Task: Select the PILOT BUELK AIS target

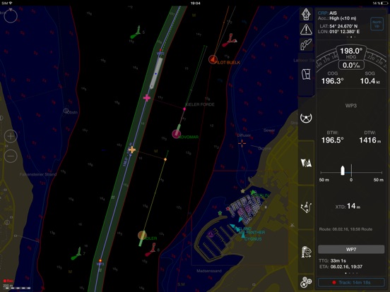Action: [x=212, y=59]
